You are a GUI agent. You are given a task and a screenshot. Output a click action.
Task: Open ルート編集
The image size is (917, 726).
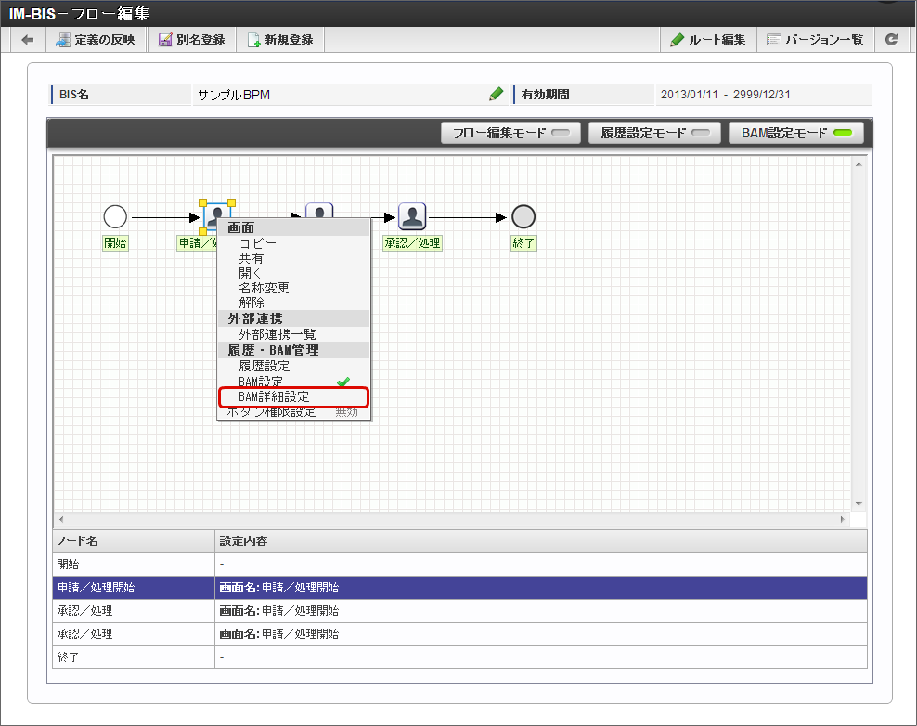click(708, 40)
